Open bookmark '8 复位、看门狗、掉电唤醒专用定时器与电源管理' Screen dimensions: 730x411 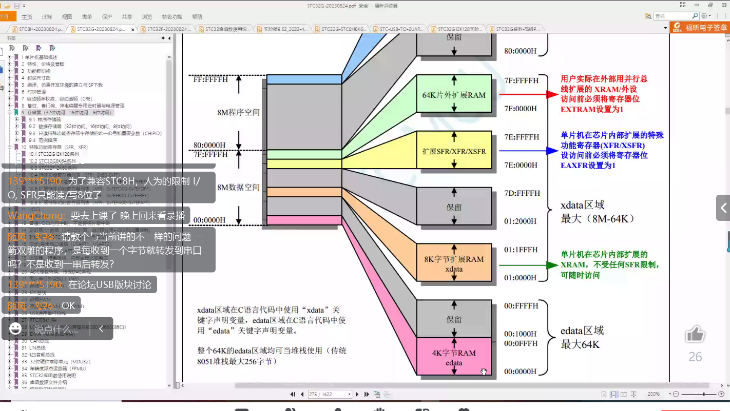[72, 106]
